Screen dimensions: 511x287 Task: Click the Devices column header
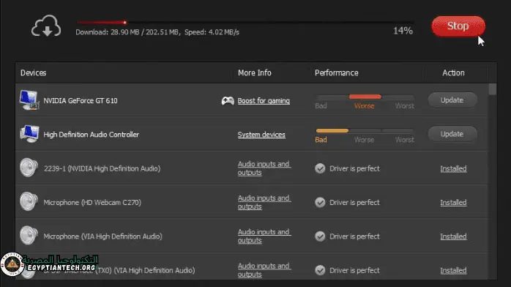click(x=33, y=72)
